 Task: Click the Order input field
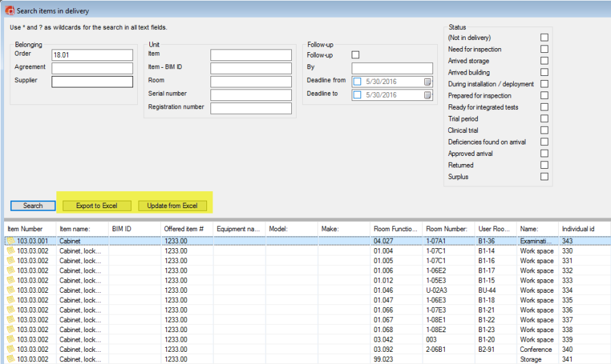click(x=92, y=55)
